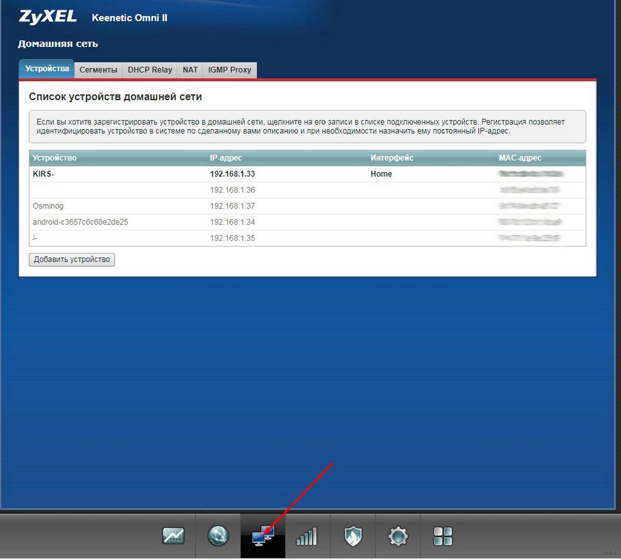Click the ZyXEL logo
Viewport: 621px width, 560px height.
coord(47,17)
